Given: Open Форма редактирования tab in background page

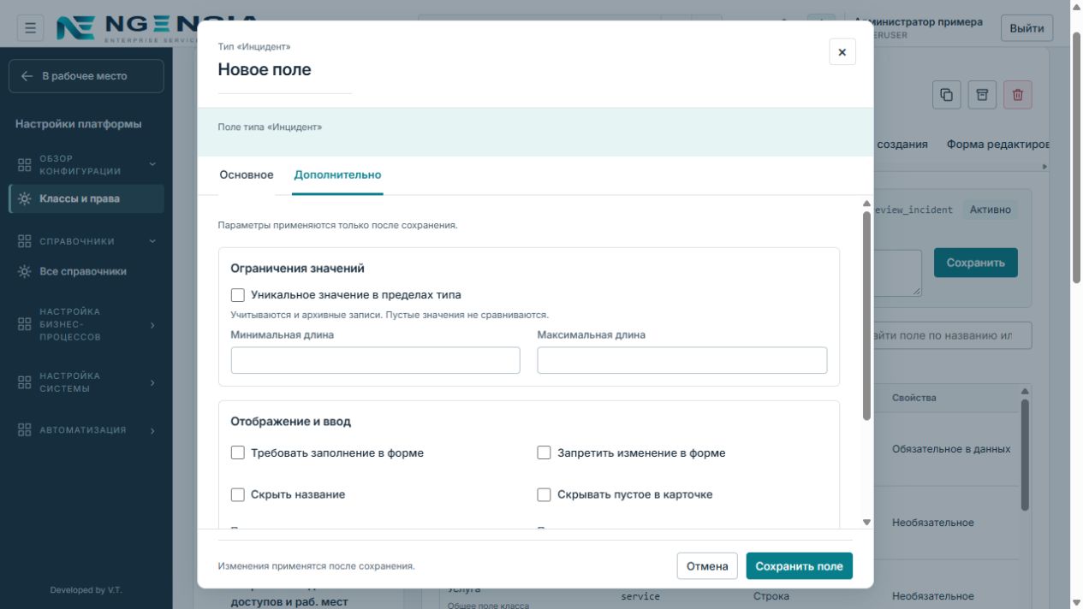Looking at the screenshot, I should tap(997, 145).
